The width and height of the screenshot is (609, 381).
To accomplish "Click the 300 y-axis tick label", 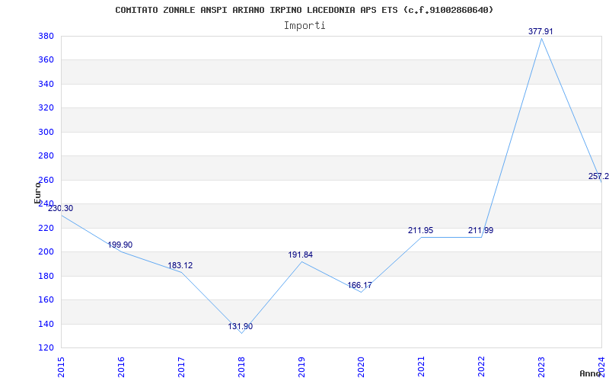I will 46,132.
